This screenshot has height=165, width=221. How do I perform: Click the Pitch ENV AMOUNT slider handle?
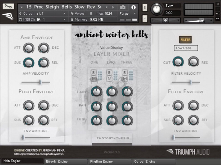tap(23, 137)
